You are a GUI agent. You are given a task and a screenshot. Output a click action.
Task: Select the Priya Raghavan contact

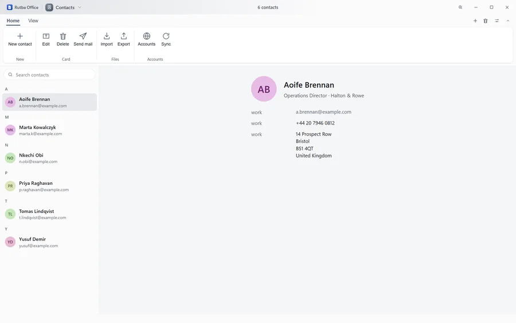50,186
